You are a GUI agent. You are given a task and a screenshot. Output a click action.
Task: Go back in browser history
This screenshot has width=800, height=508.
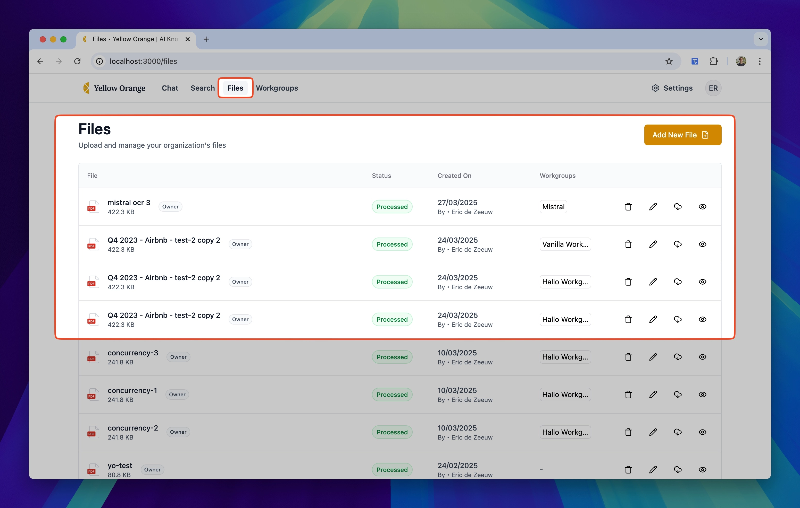tap(40, 61)
